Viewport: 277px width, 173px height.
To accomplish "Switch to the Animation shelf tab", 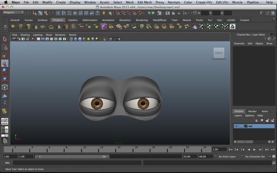I will [108, 20].
